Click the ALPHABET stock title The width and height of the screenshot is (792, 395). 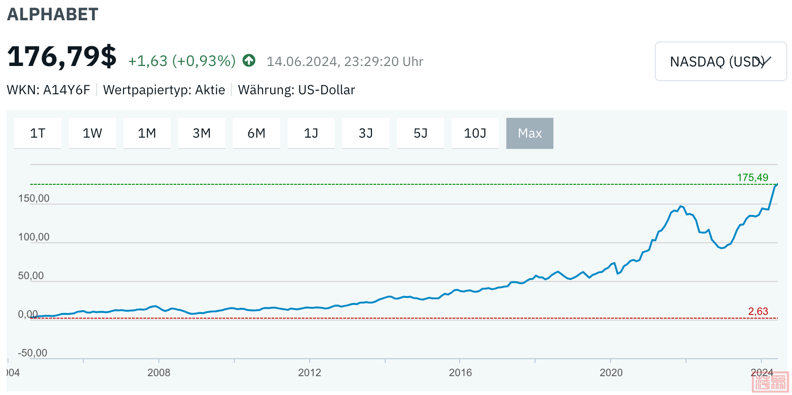tap(53, 14)
